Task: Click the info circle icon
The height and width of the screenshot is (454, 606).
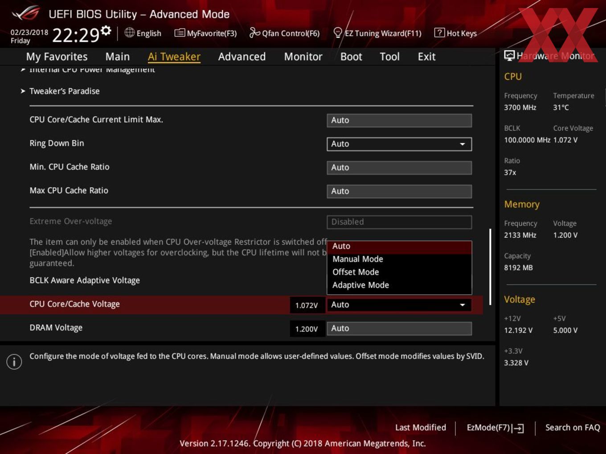Action: (x=14, y=361)
